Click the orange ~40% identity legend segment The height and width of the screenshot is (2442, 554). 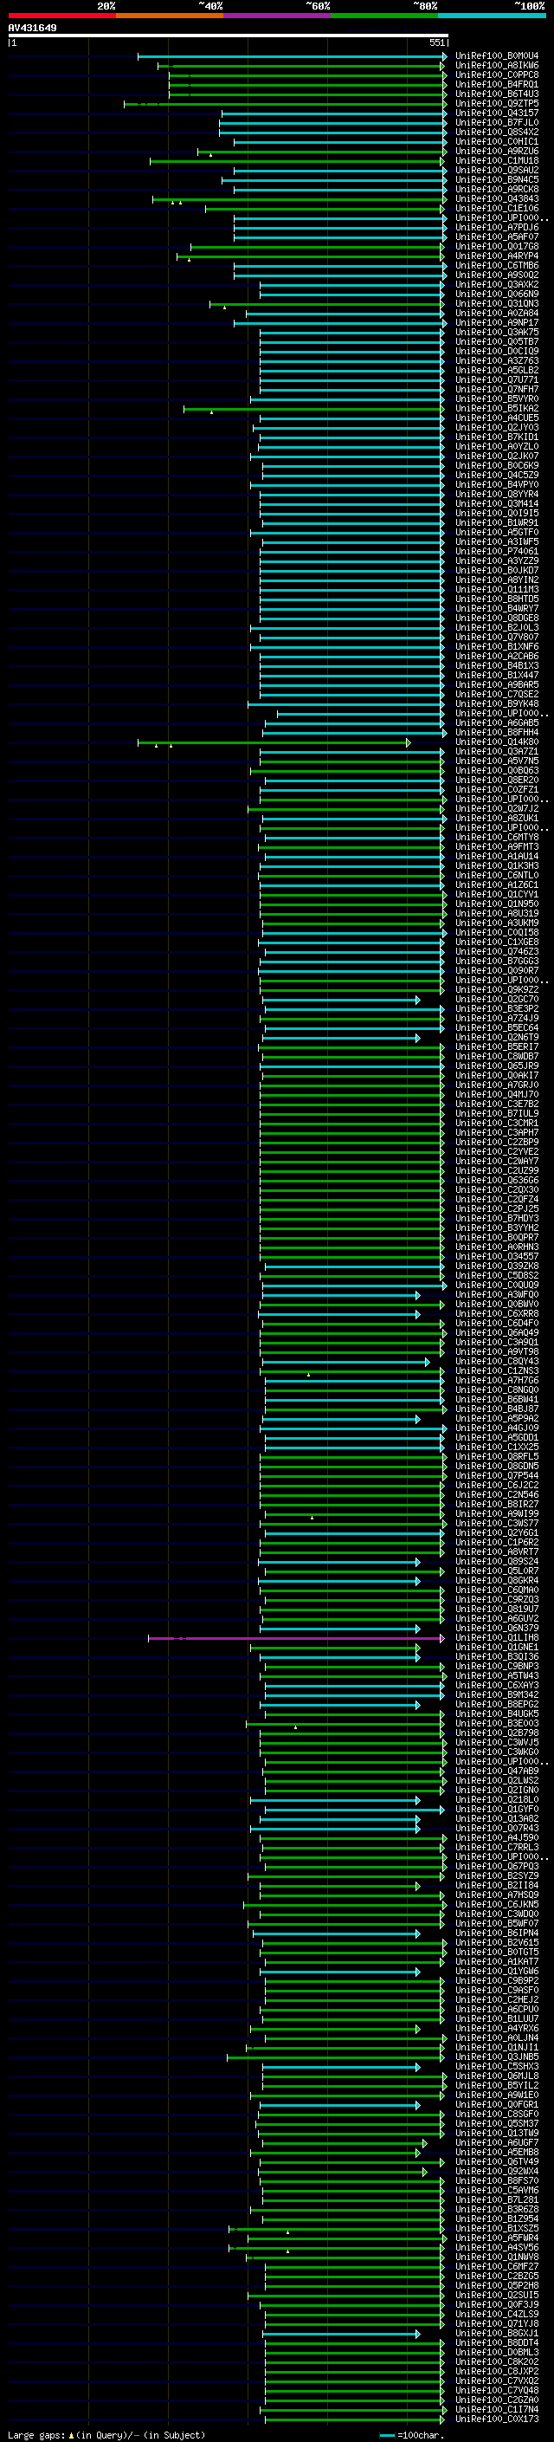[170, 16]
